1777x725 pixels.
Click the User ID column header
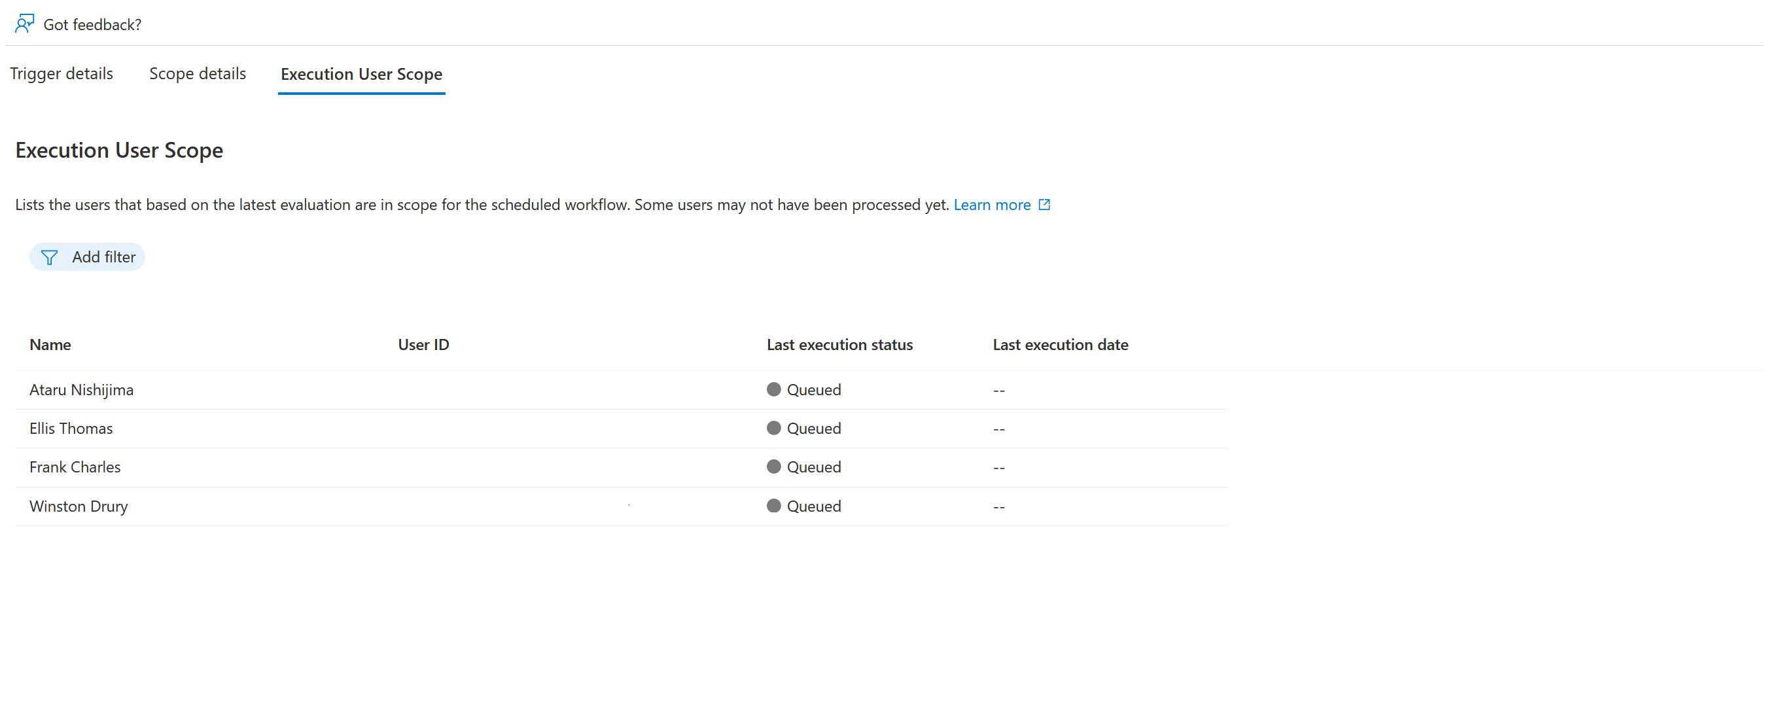click(x=423, y=344)
